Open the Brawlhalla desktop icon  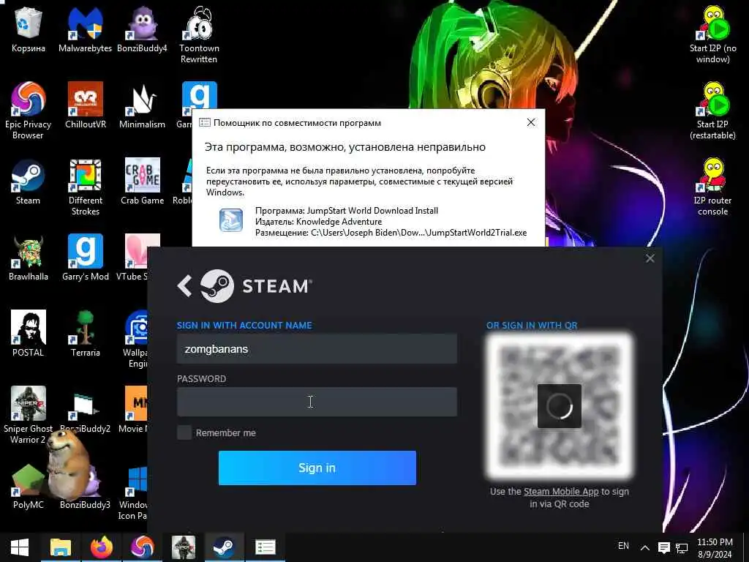click(29, 258)
